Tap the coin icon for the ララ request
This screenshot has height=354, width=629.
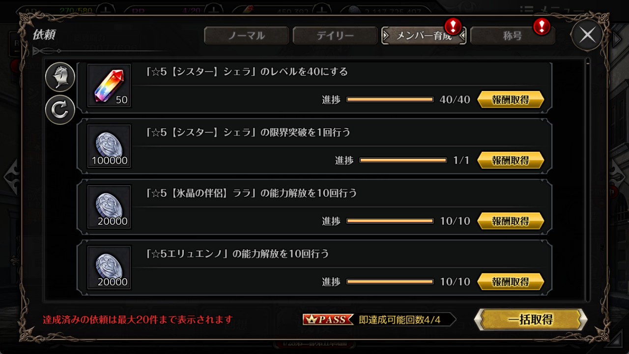(109, 206)
